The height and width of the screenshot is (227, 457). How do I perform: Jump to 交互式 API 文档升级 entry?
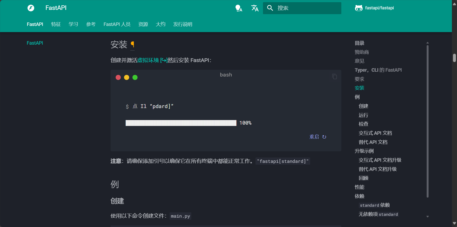coord(380,160)
